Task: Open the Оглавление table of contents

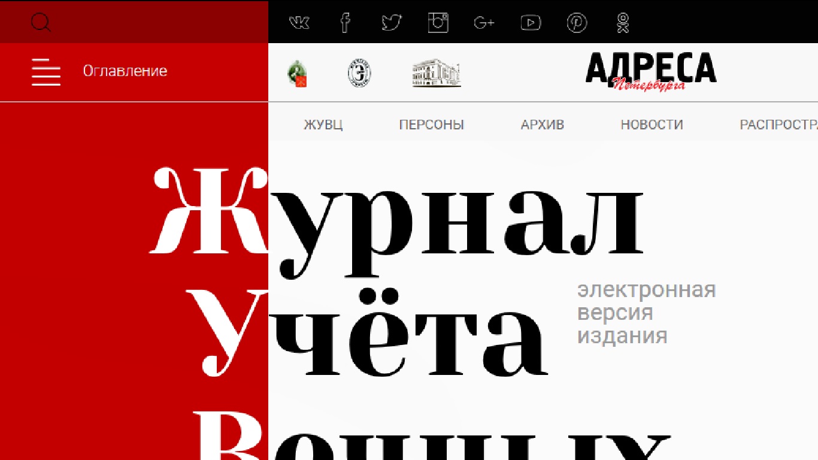Action: coord(125,71)
